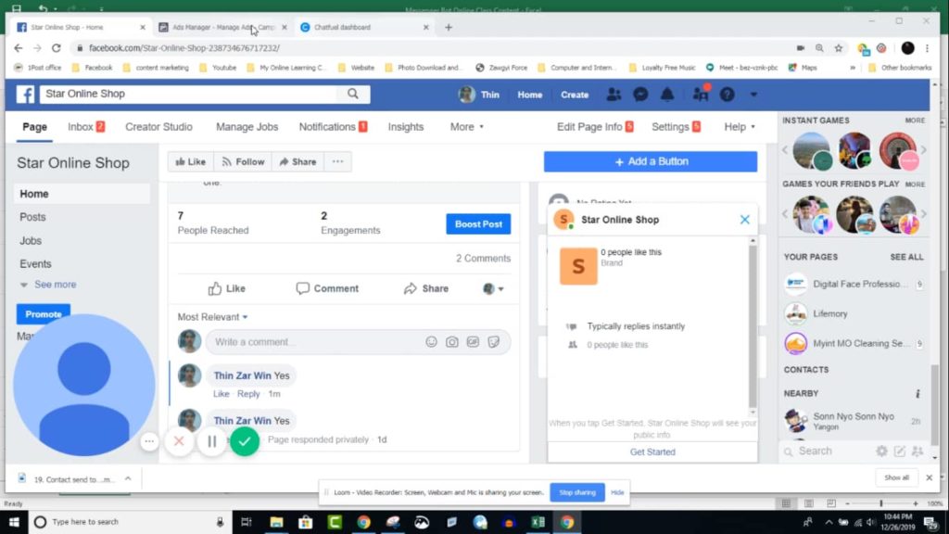949x534 pixels.
Task: Like the post
Action: click(227, 289)
